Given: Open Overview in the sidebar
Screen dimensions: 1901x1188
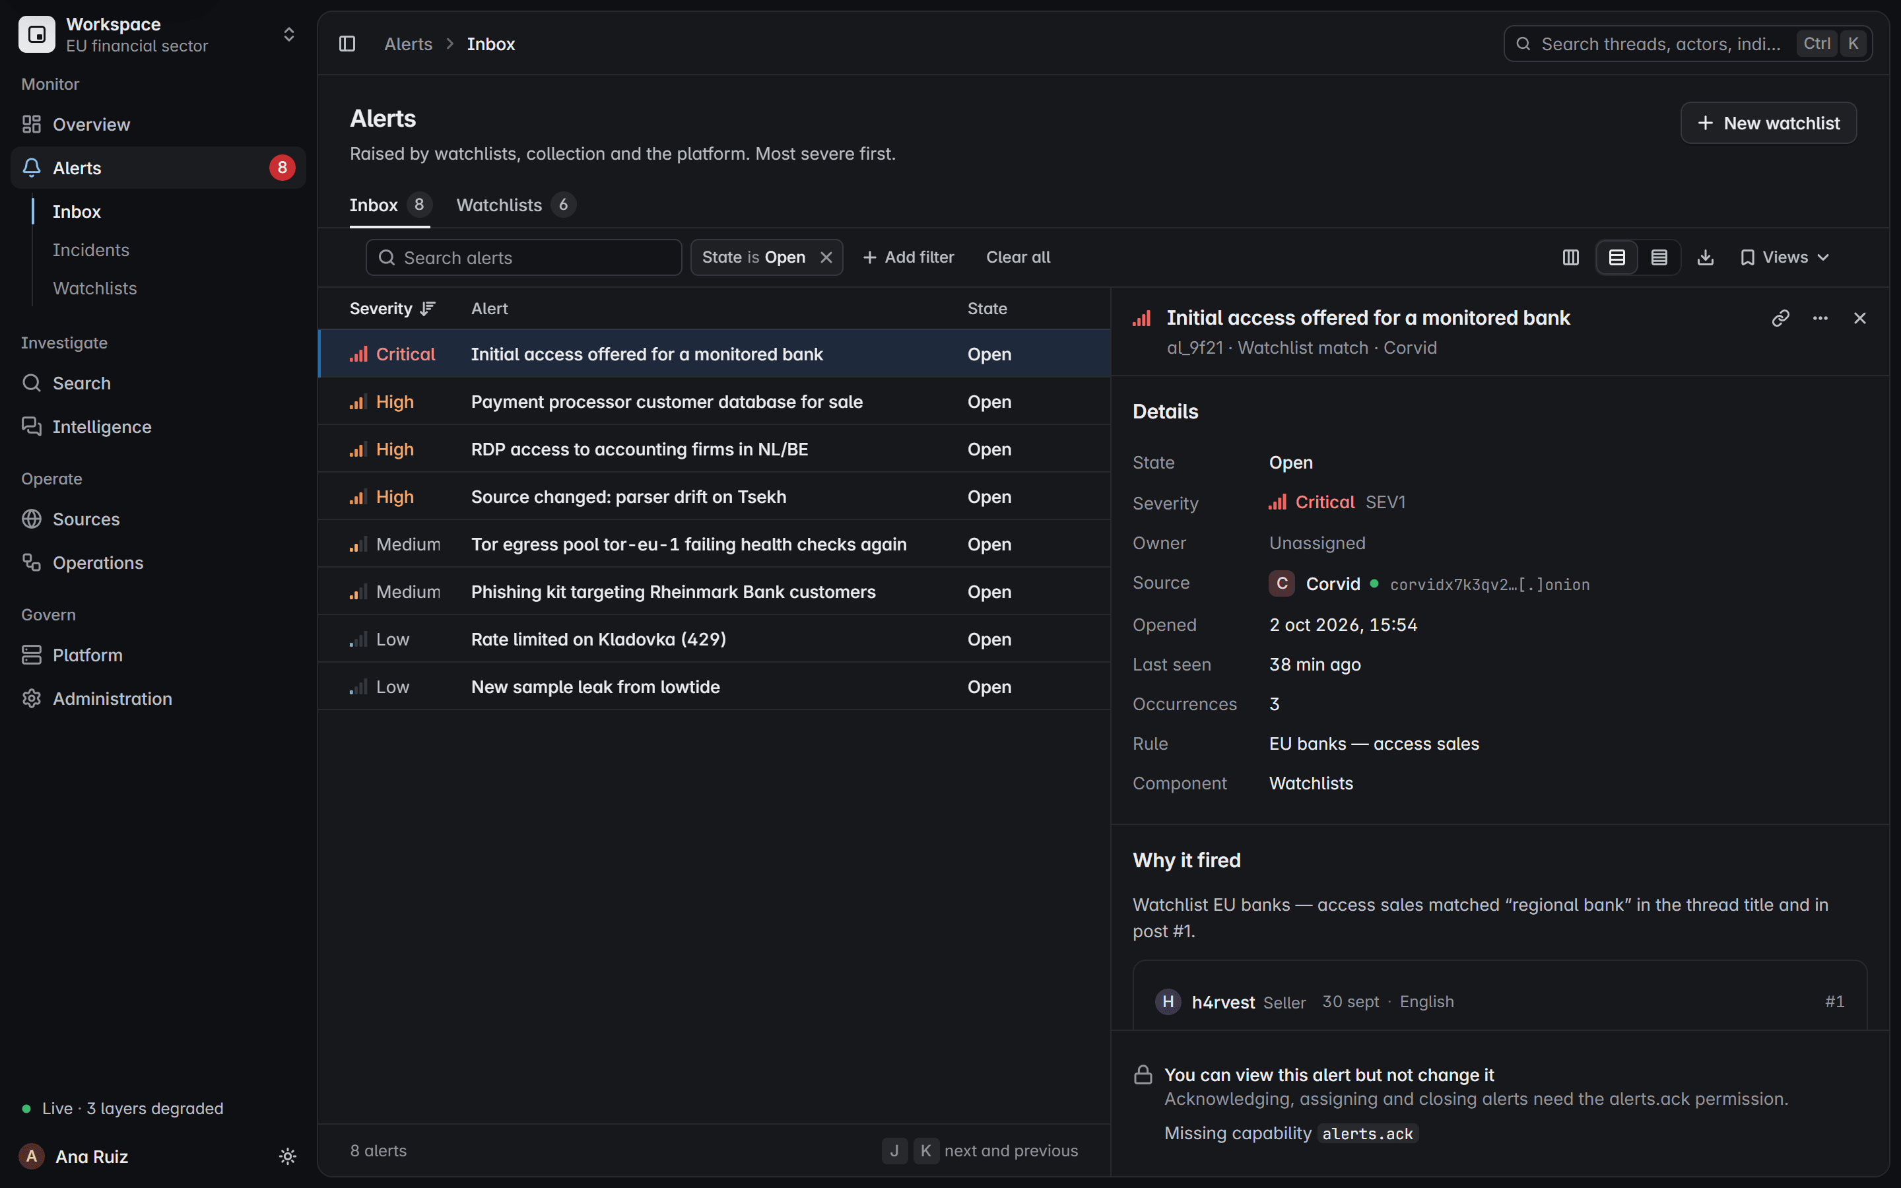Looking at the screenshot, I should [158, 124].
